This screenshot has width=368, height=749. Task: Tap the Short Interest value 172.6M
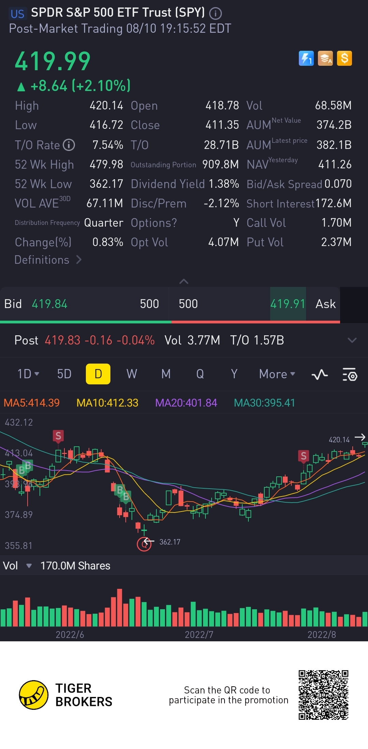coord(334,203)
